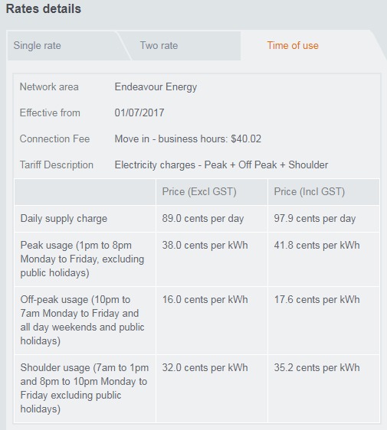Select the Move in business hours fee text
The height and width of the screenshot is (430, 387).
point(188,138)
